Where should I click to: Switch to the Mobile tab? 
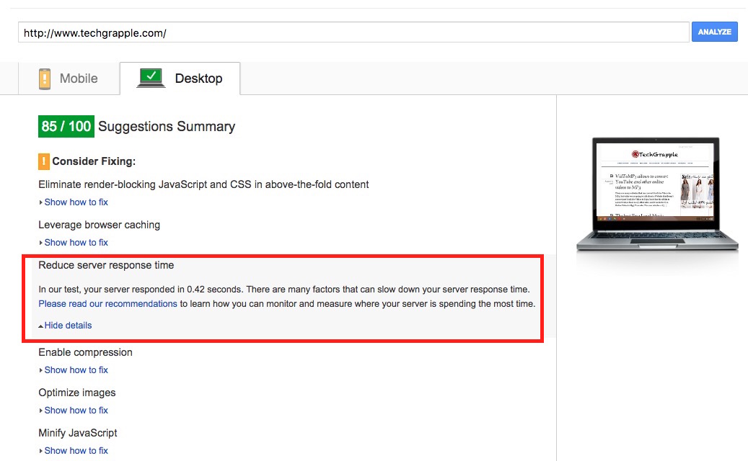coord(78,79)
